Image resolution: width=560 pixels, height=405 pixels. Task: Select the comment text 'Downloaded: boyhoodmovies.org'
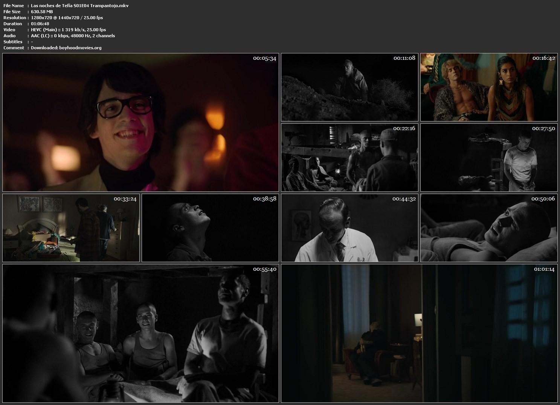(x=66, y=48)
